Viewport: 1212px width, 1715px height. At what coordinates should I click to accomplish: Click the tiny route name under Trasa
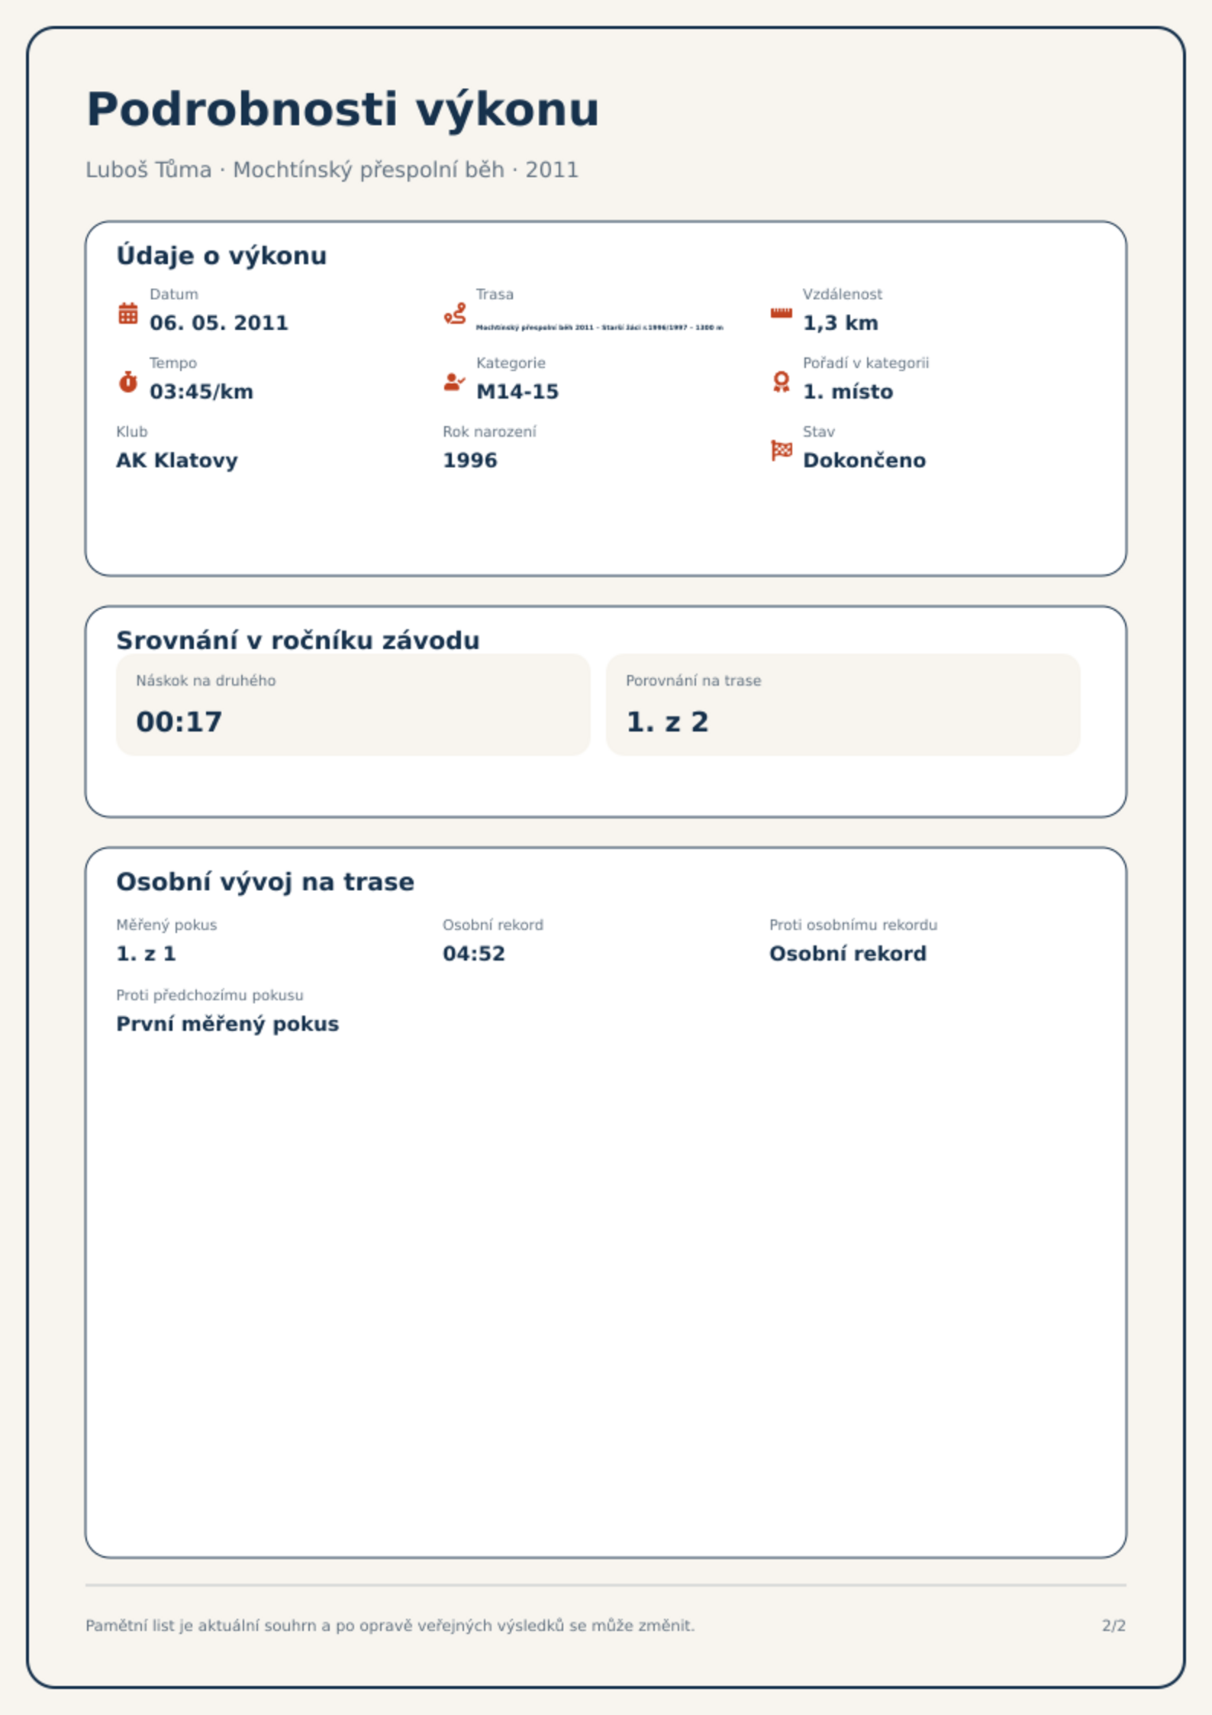tap(599, 327)
